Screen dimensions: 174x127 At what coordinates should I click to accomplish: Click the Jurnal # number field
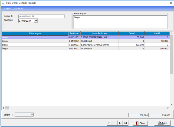41,16
